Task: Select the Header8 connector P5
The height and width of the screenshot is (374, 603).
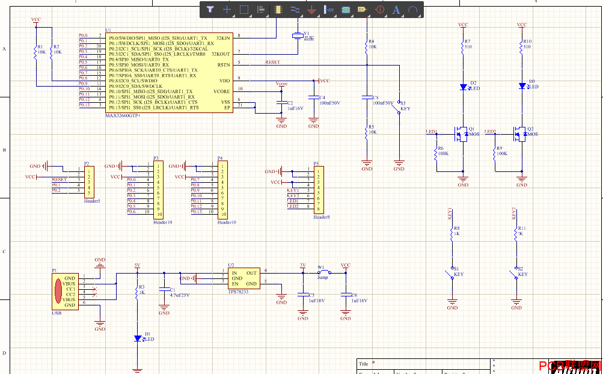Action: coord(319,190)
